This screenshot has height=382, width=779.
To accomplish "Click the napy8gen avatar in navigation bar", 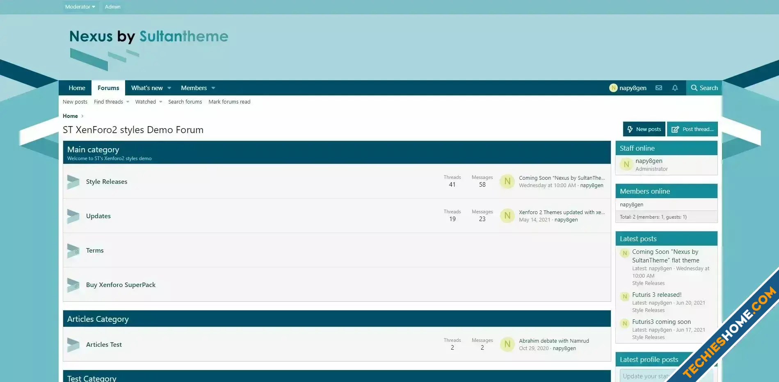I will pyautogui.click(x=613, y=88).
